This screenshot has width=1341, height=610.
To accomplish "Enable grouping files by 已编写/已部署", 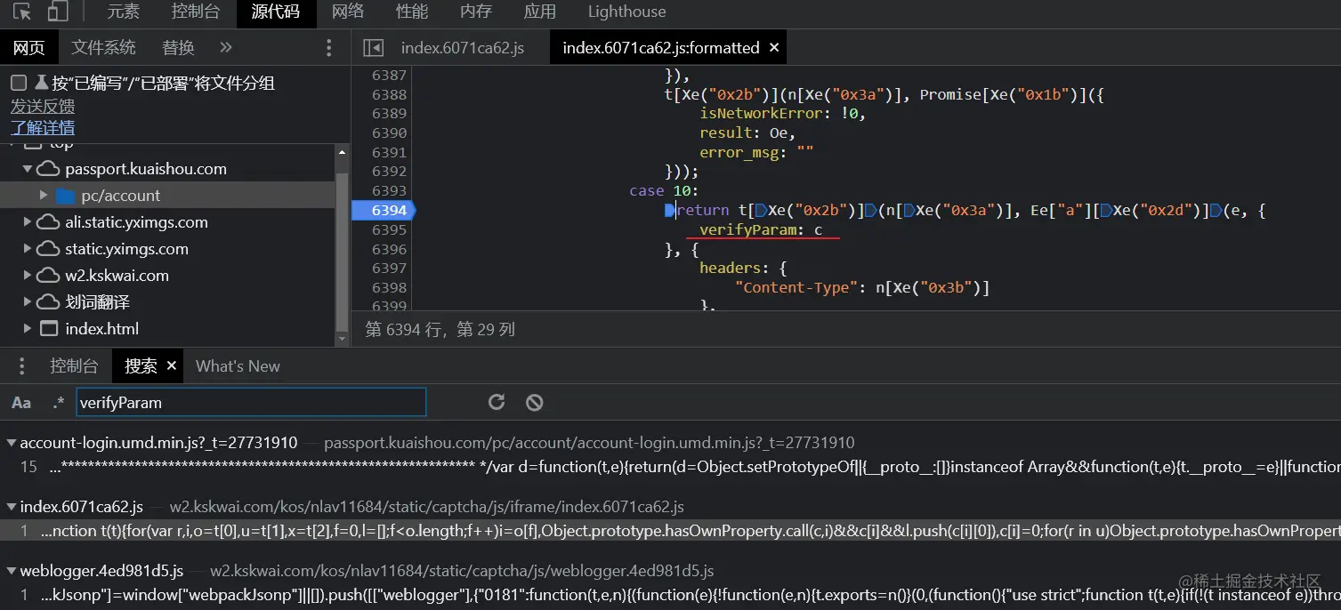I will point(18,83).
